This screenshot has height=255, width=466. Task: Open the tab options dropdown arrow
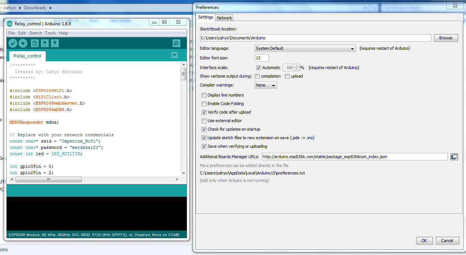[174, 55]
